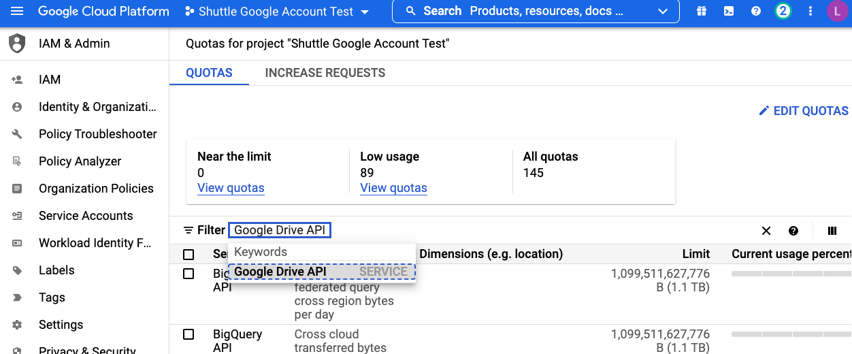
Task: Check the first BigQuery API row checkbox
Action: tap(189, 274)
